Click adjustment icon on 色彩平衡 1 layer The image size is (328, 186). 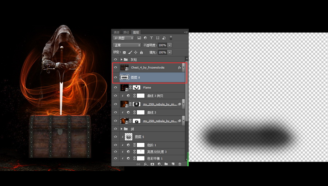128,158
